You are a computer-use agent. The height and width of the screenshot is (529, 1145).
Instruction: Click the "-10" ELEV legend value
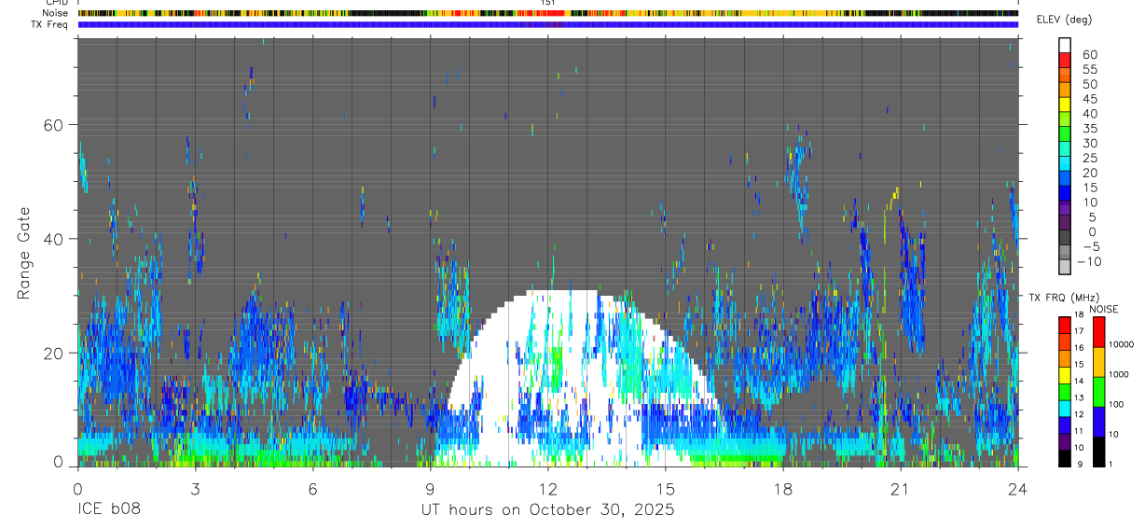[x=1087, y=261]
